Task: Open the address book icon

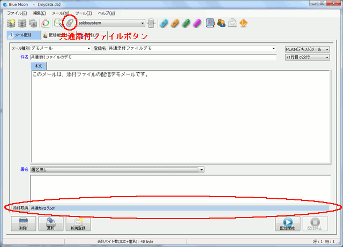Action: point(210,23)
